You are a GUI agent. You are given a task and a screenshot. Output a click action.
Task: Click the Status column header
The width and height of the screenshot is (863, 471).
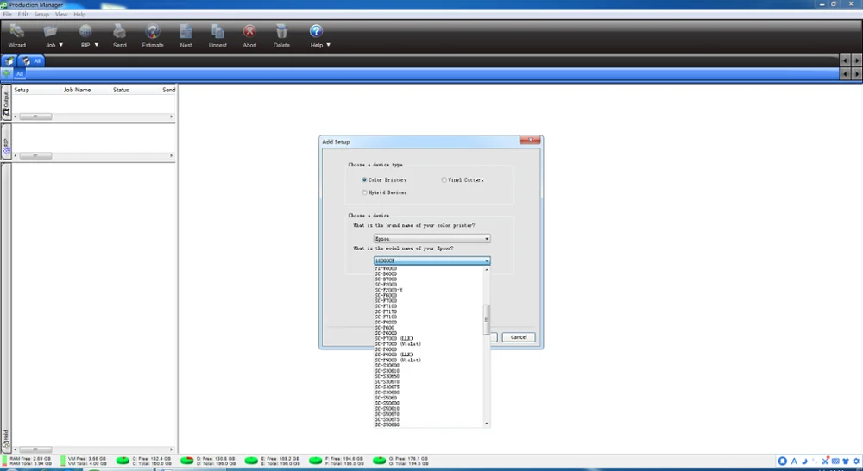(121, 90)
